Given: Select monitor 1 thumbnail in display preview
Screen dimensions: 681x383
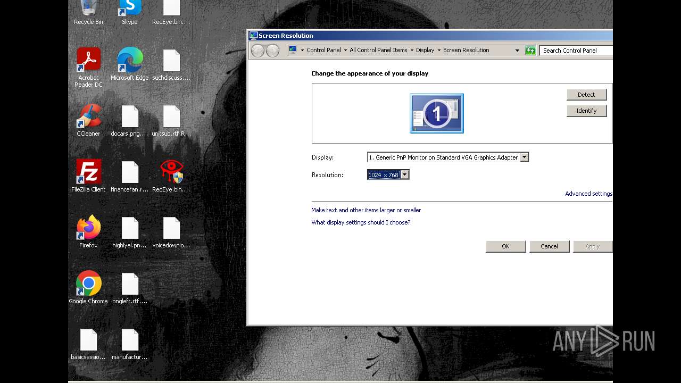Looking at the screenshot, I should pos(437,113).
